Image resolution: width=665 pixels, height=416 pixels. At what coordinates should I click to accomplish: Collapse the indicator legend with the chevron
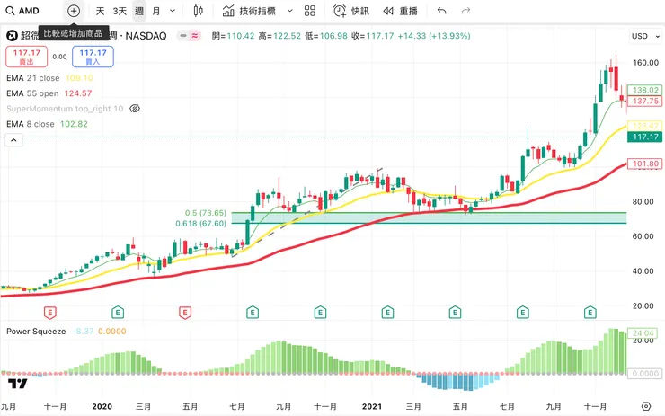tap(13, 140)
